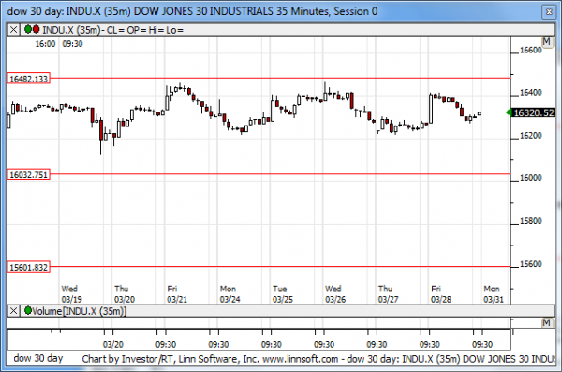Click the Volume[INDU.X (35m)] pane label
Image resolution: width=562 pixels, height=372 pixels.
click(79, 311)
